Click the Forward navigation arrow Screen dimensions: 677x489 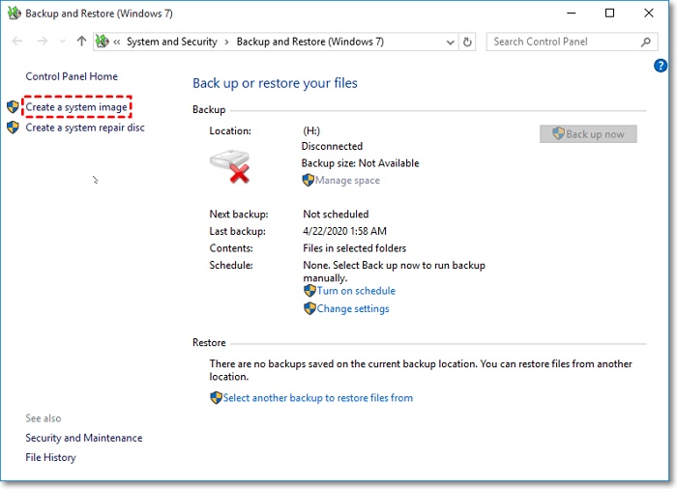tap(43, 42)
